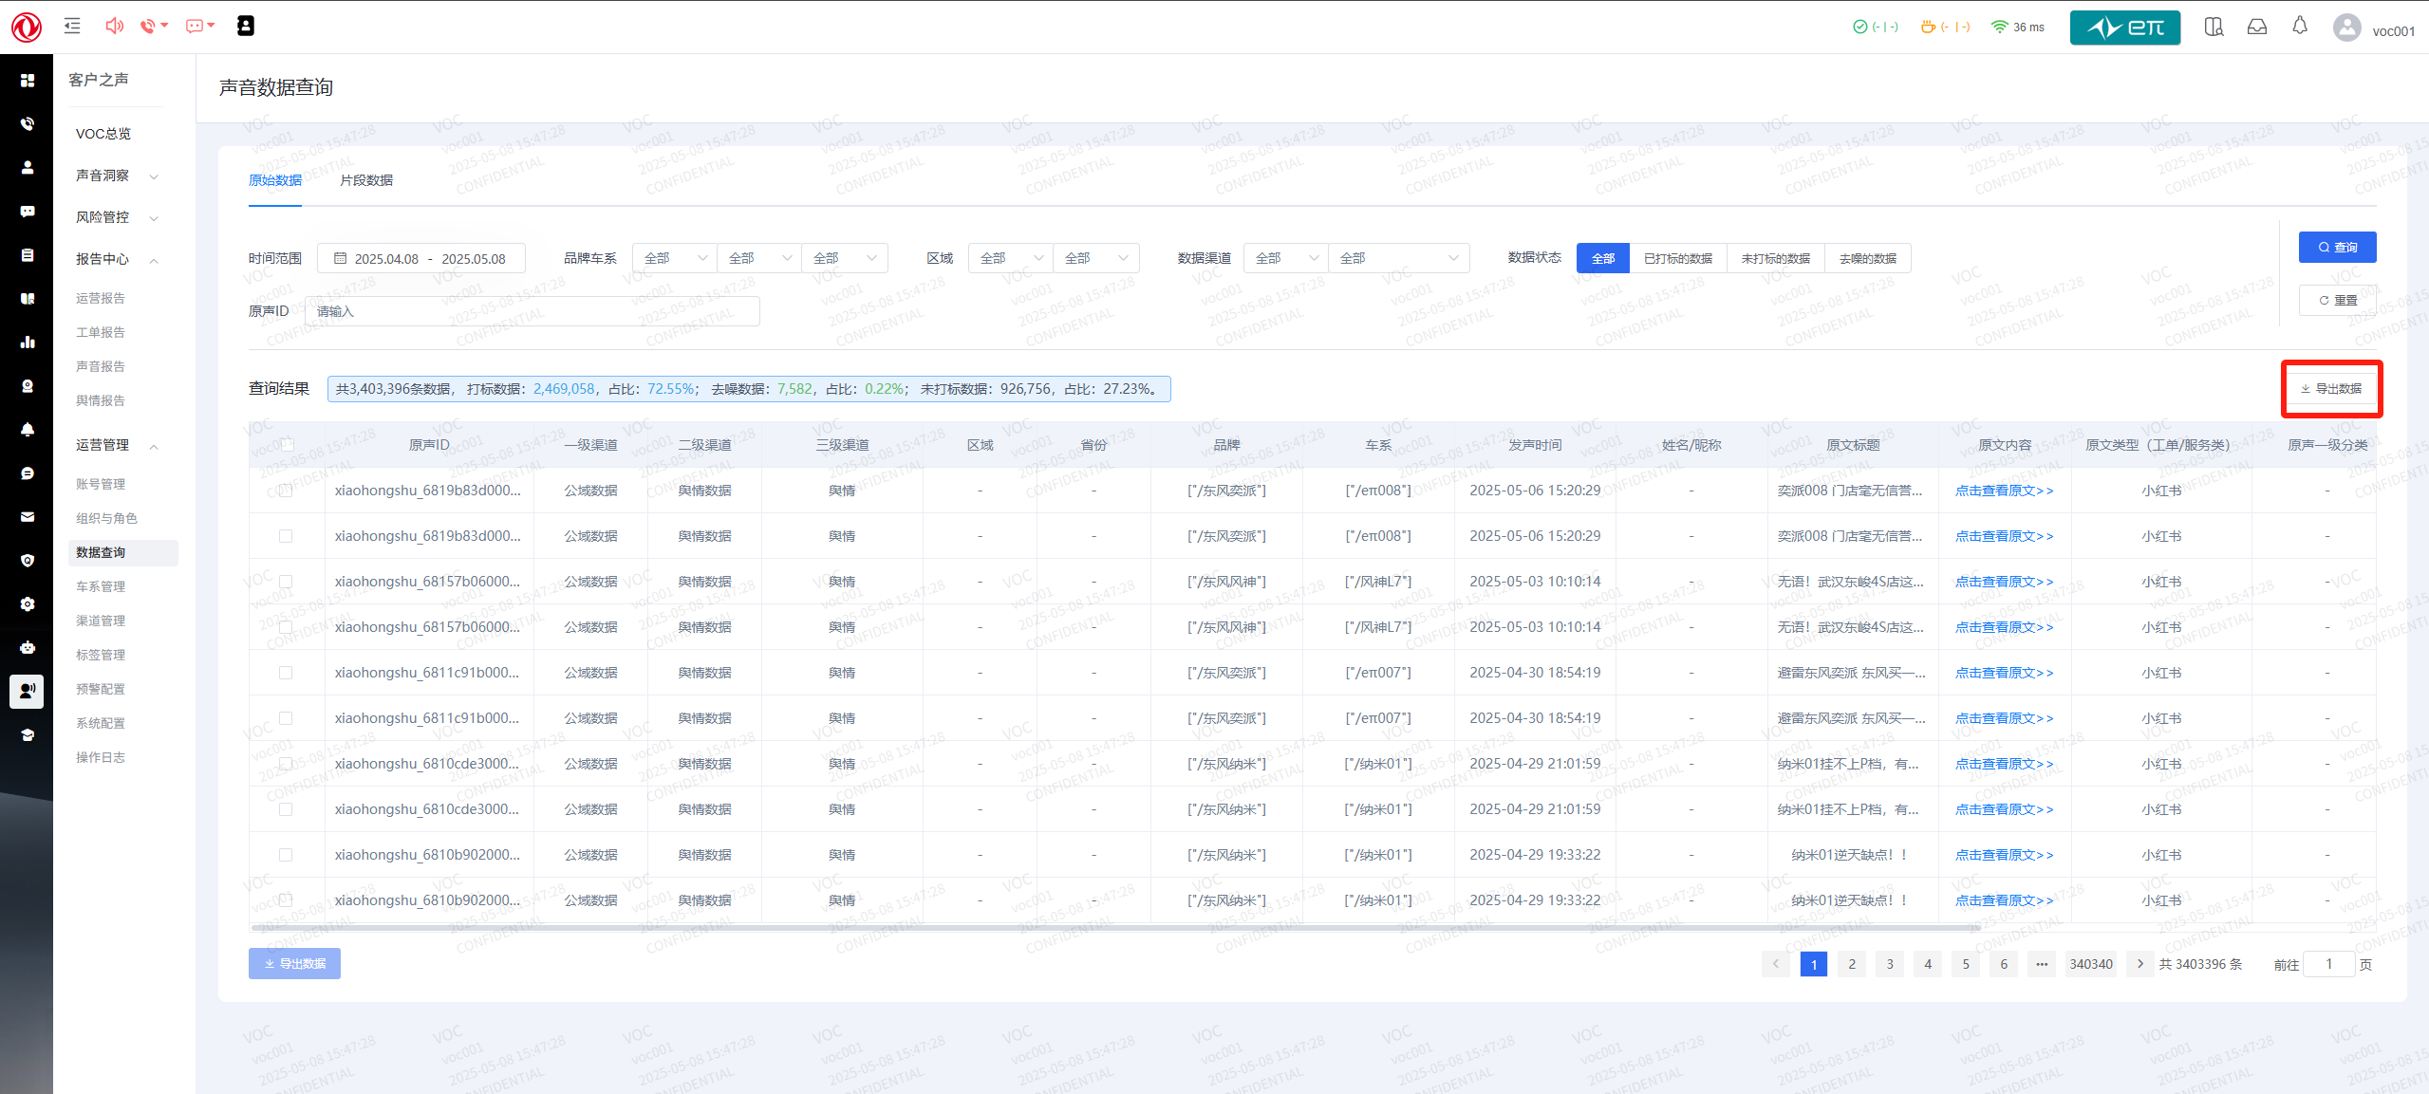
Task: Select 原始数据 tab
Action: [275, 180]
